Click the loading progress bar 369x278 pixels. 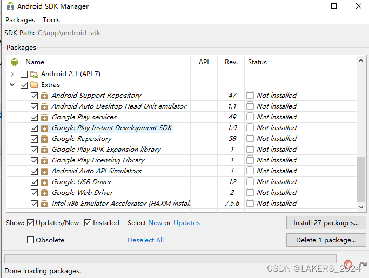170,259
